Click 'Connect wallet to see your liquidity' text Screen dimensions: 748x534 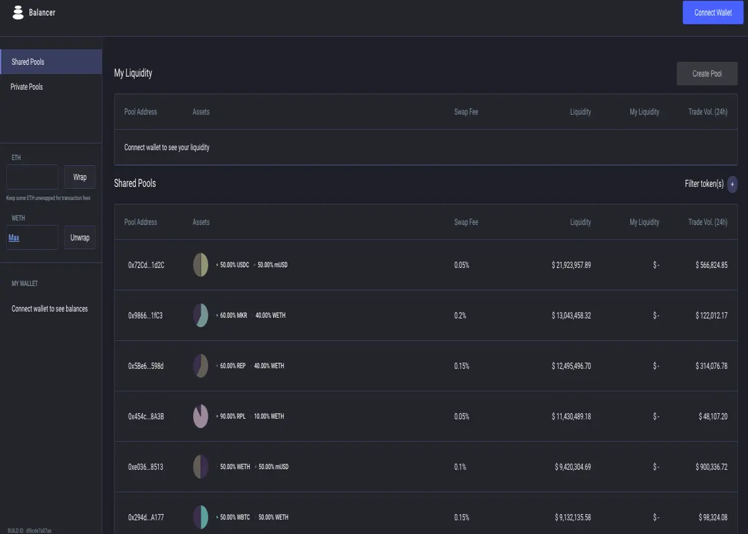[x=166, y=148]
